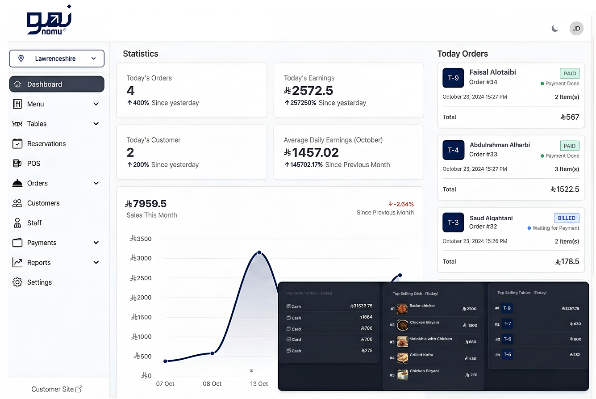The height and width of the screenshot is (399, 596).
Task: Open the Lawrenceshire location dropdown
Action: [x=57, y=59]
